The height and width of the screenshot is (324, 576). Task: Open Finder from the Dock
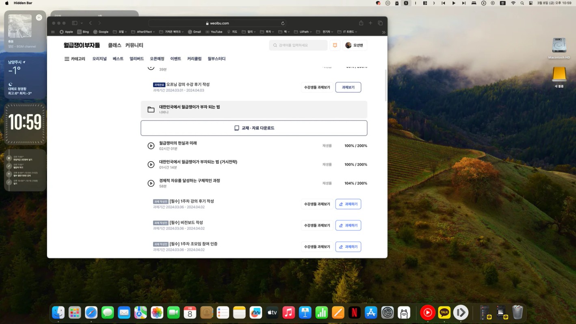58,312
